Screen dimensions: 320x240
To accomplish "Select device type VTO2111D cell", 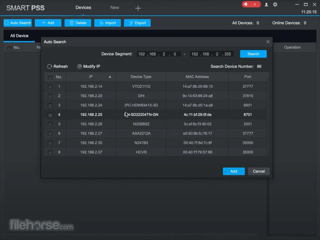I will pyautogui.click(x=141, y=87).
